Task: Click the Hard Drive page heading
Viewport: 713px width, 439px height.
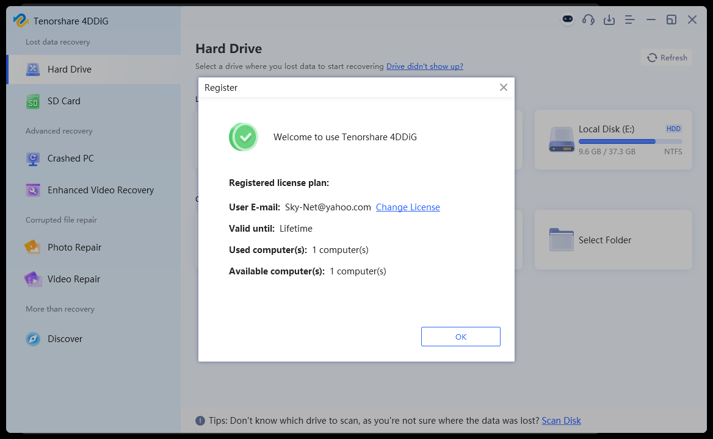Action: [229, 49]
